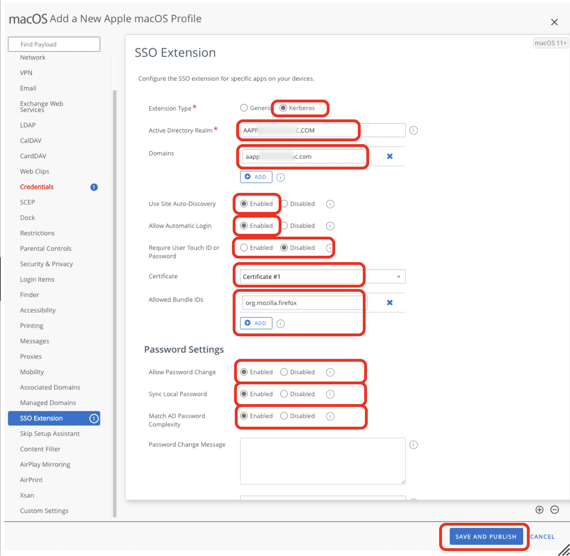Click info icon next to Active Directory Realm
Screen dimensions: 570x556
(x=413, y=130)
